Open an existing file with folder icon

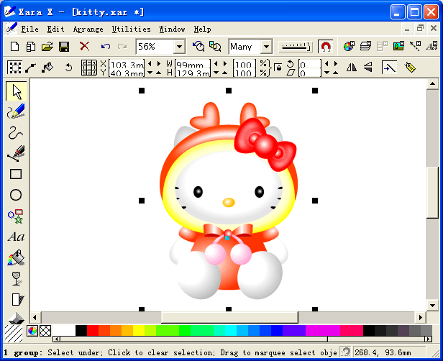(x=47, y=46)
